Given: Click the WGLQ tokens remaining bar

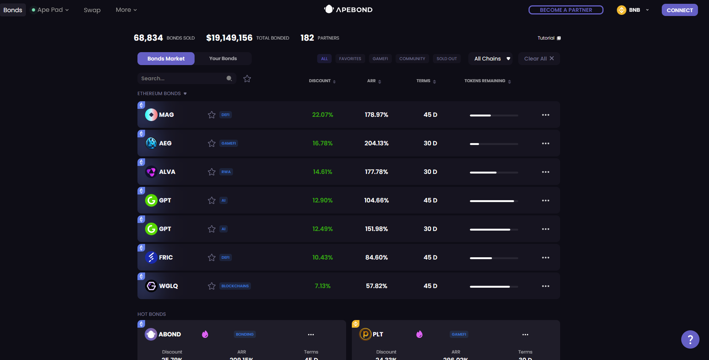Looking at the screenshot, I should [x=494, y=287].
